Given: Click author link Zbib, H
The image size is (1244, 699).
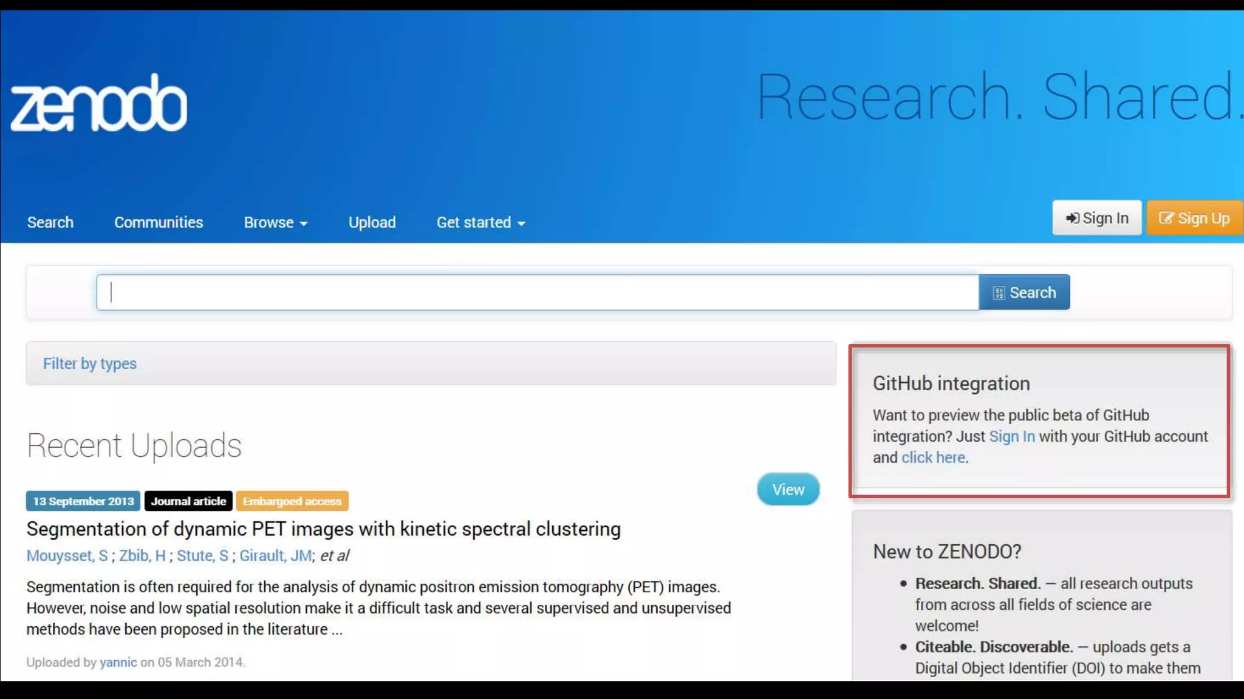Looking at the screenshot, I should click(x=142, y=555).
